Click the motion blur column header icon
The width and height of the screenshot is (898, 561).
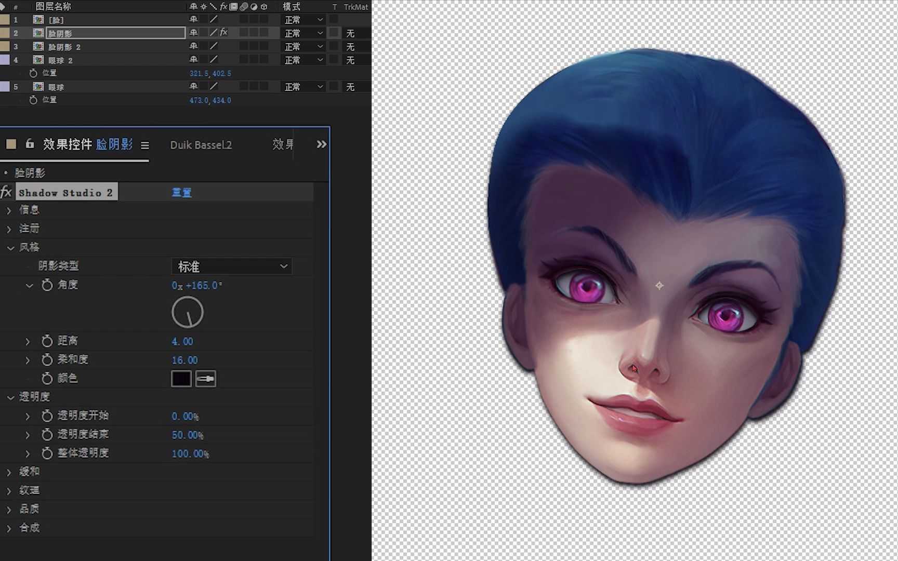tap(244, 7)
